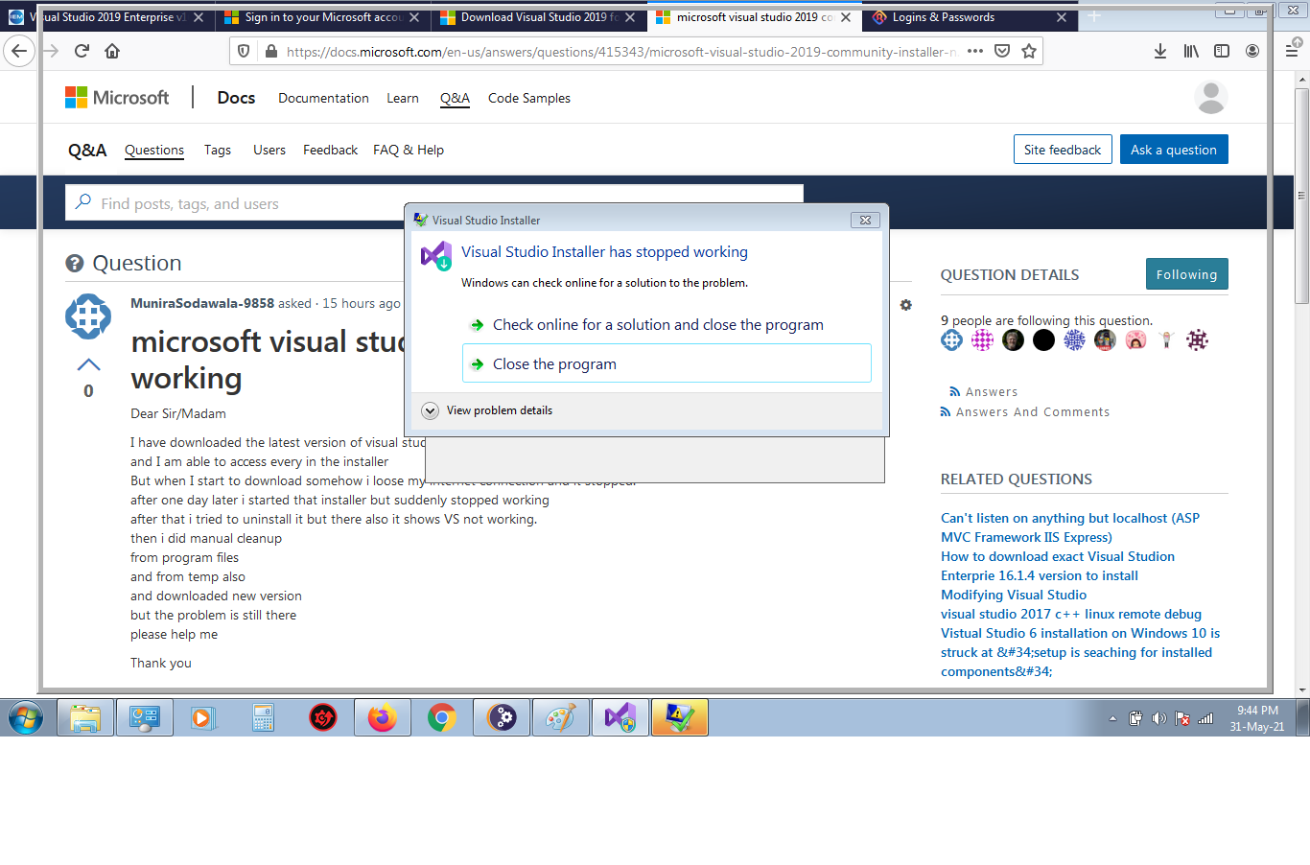Click the Following button
1310x865 pixels.
(1187, 274)
